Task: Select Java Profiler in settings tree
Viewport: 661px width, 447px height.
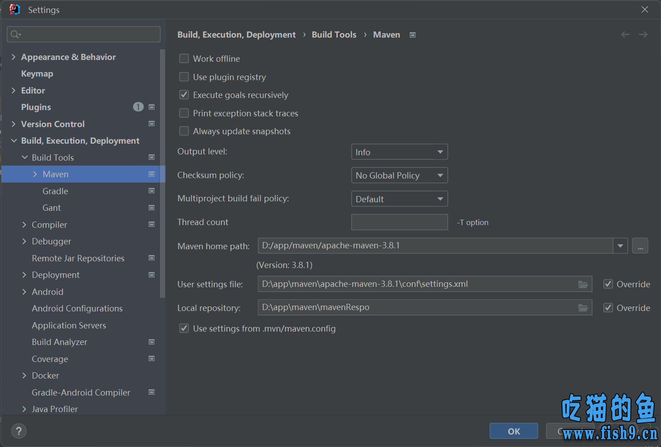Action: click(x=55, y=409)
